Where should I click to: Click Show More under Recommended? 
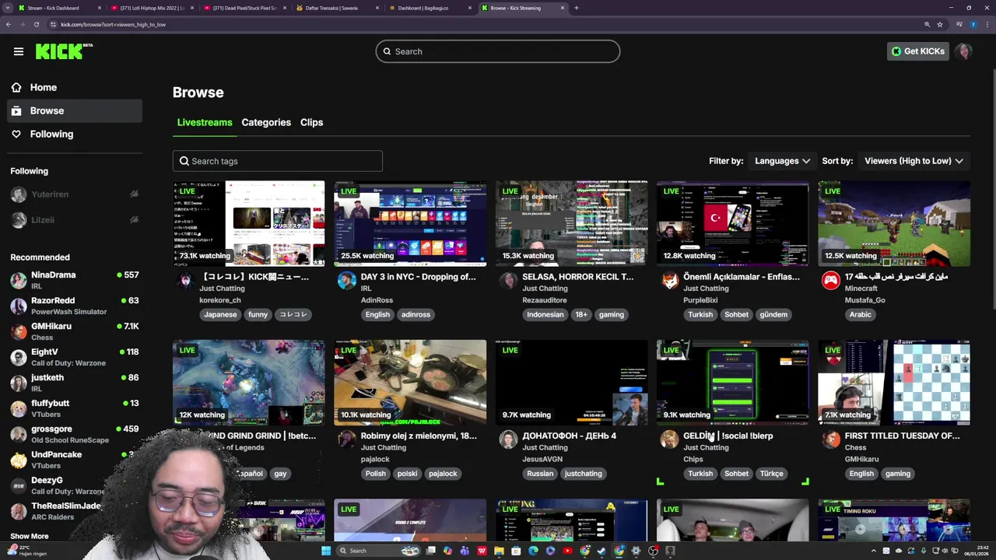click(30, 536)
